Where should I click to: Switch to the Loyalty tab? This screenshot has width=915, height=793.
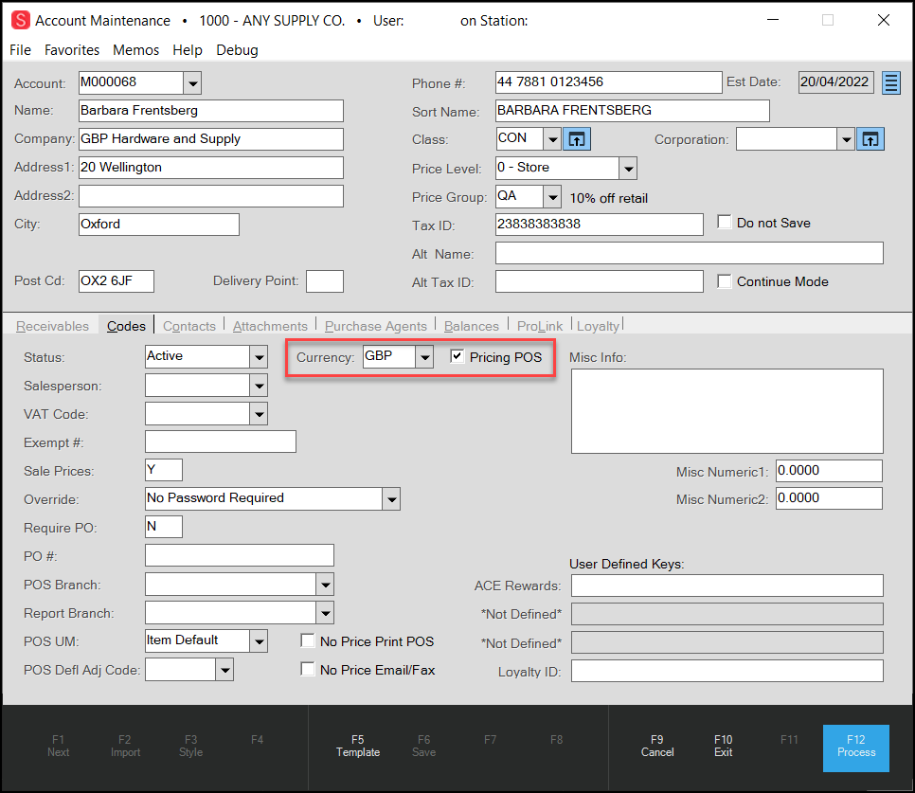tap(598, 326)
